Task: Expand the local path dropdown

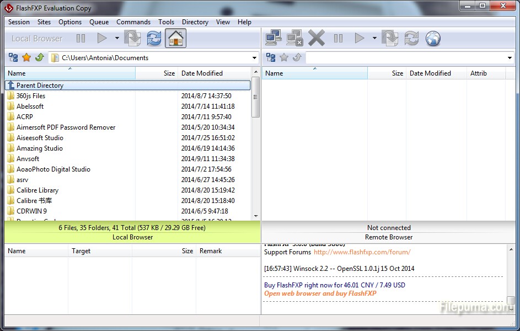Action: click(x=254, y=58)
